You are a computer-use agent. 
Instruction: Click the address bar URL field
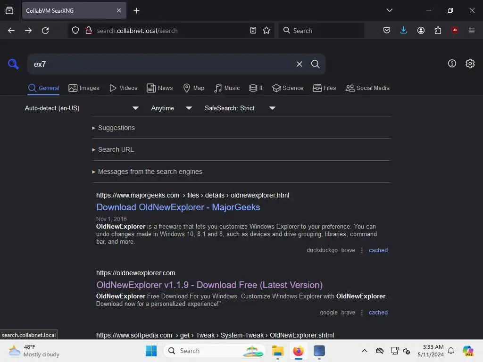[x=171, y=31]
